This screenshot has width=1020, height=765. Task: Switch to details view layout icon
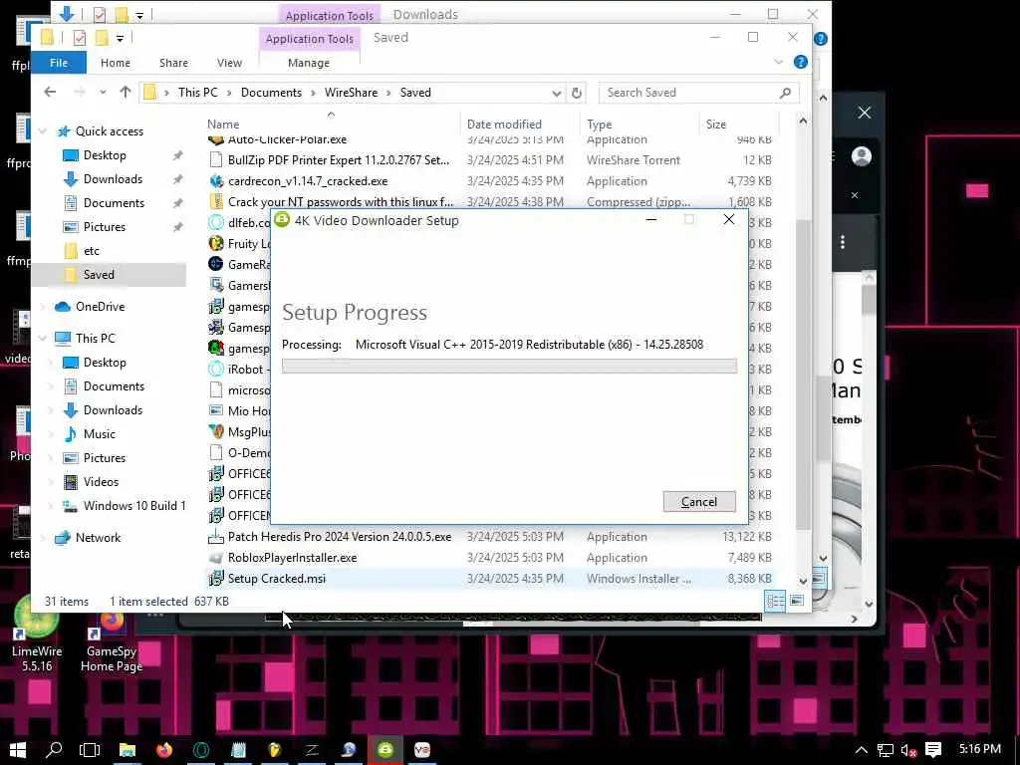coord(775,601)
